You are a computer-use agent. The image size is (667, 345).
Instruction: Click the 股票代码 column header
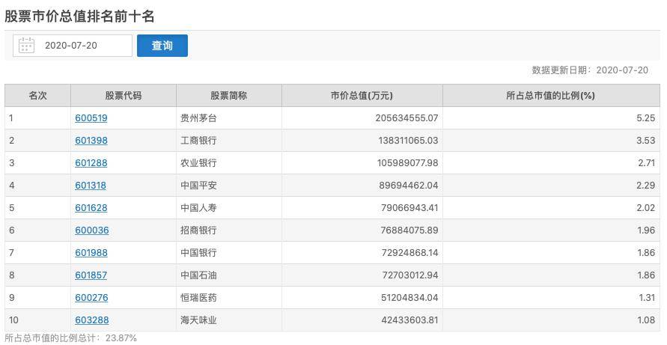pyautogui.click(x=123, y=96)
